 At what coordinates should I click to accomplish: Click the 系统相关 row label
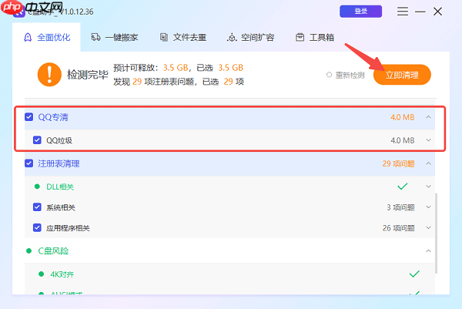point(61,207)
